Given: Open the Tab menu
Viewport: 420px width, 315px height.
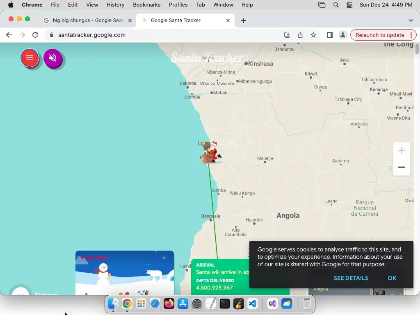Looking at the screenshot, I should tap(200, 5).
